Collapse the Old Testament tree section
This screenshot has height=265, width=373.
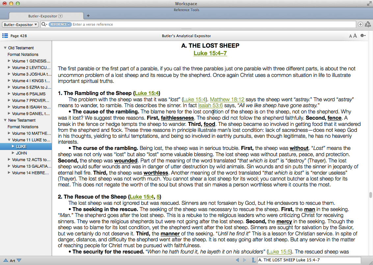5,48
